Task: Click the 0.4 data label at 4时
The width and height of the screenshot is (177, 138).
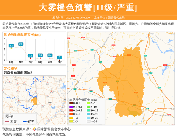Action: (50, 55)
